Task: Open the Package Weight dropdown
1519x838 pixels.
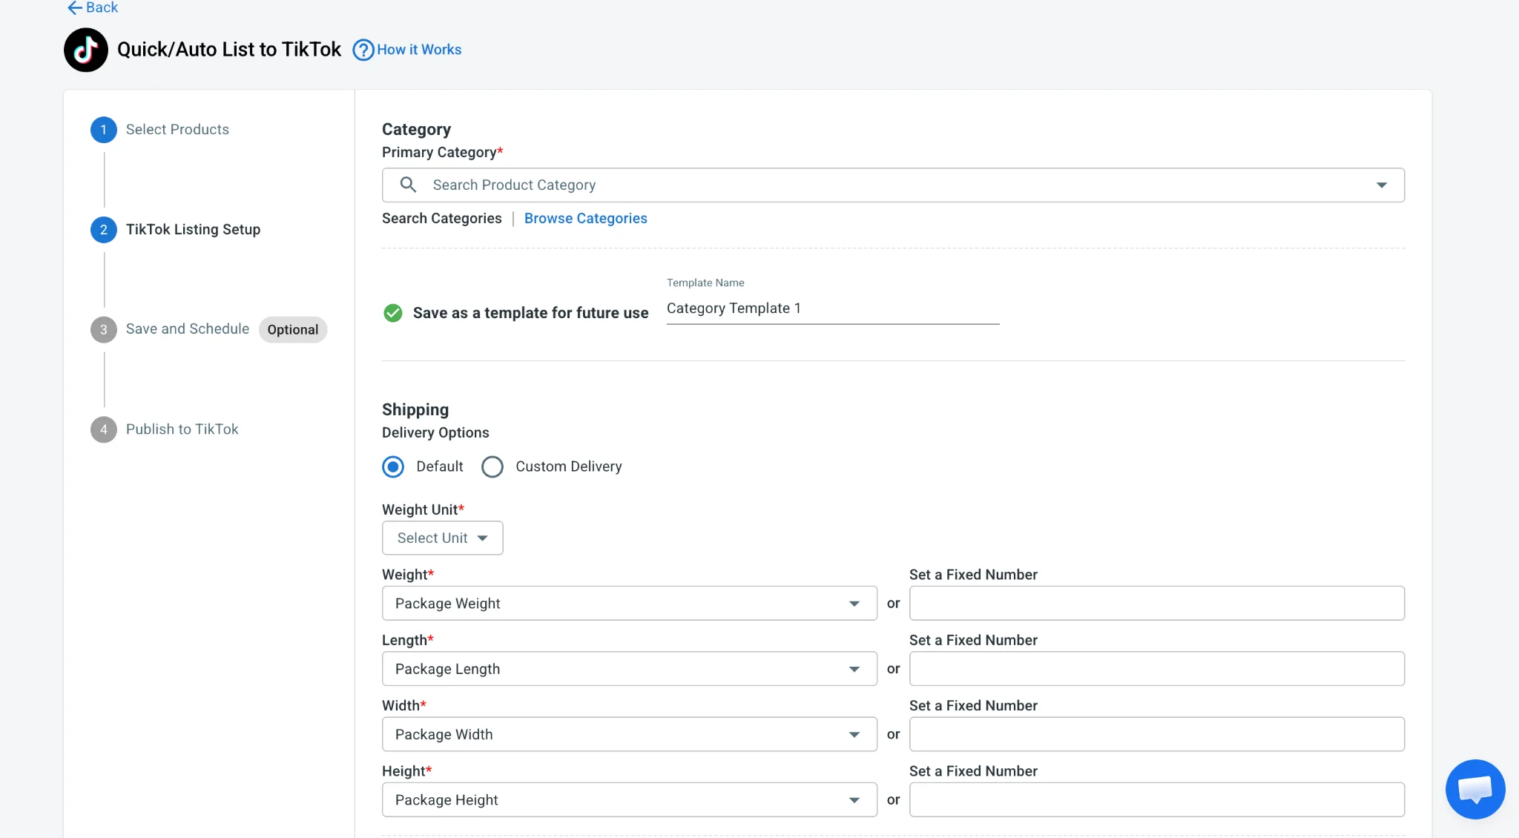Action: coord(630,603)
